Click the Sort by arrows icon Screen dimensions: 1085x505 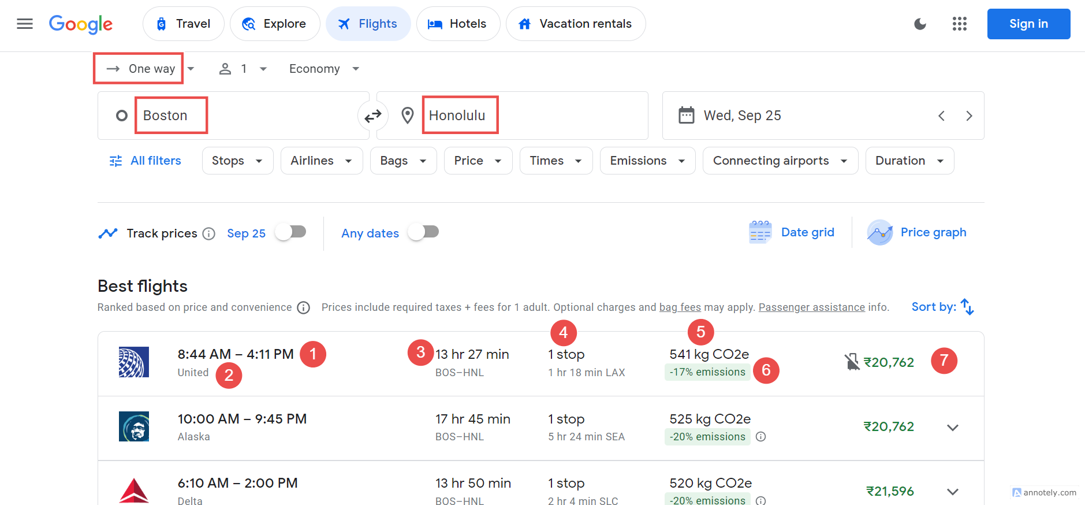[x=967, y=307]
